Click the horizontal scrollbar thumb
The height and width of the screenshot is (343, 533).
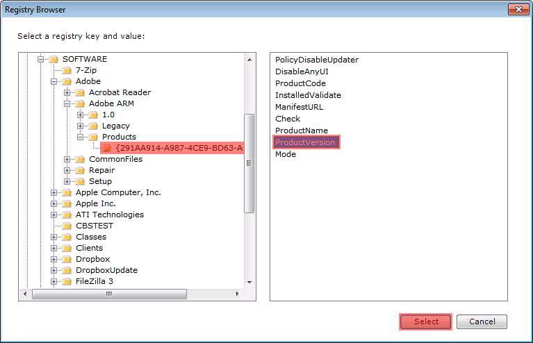(x=109, y=294)
